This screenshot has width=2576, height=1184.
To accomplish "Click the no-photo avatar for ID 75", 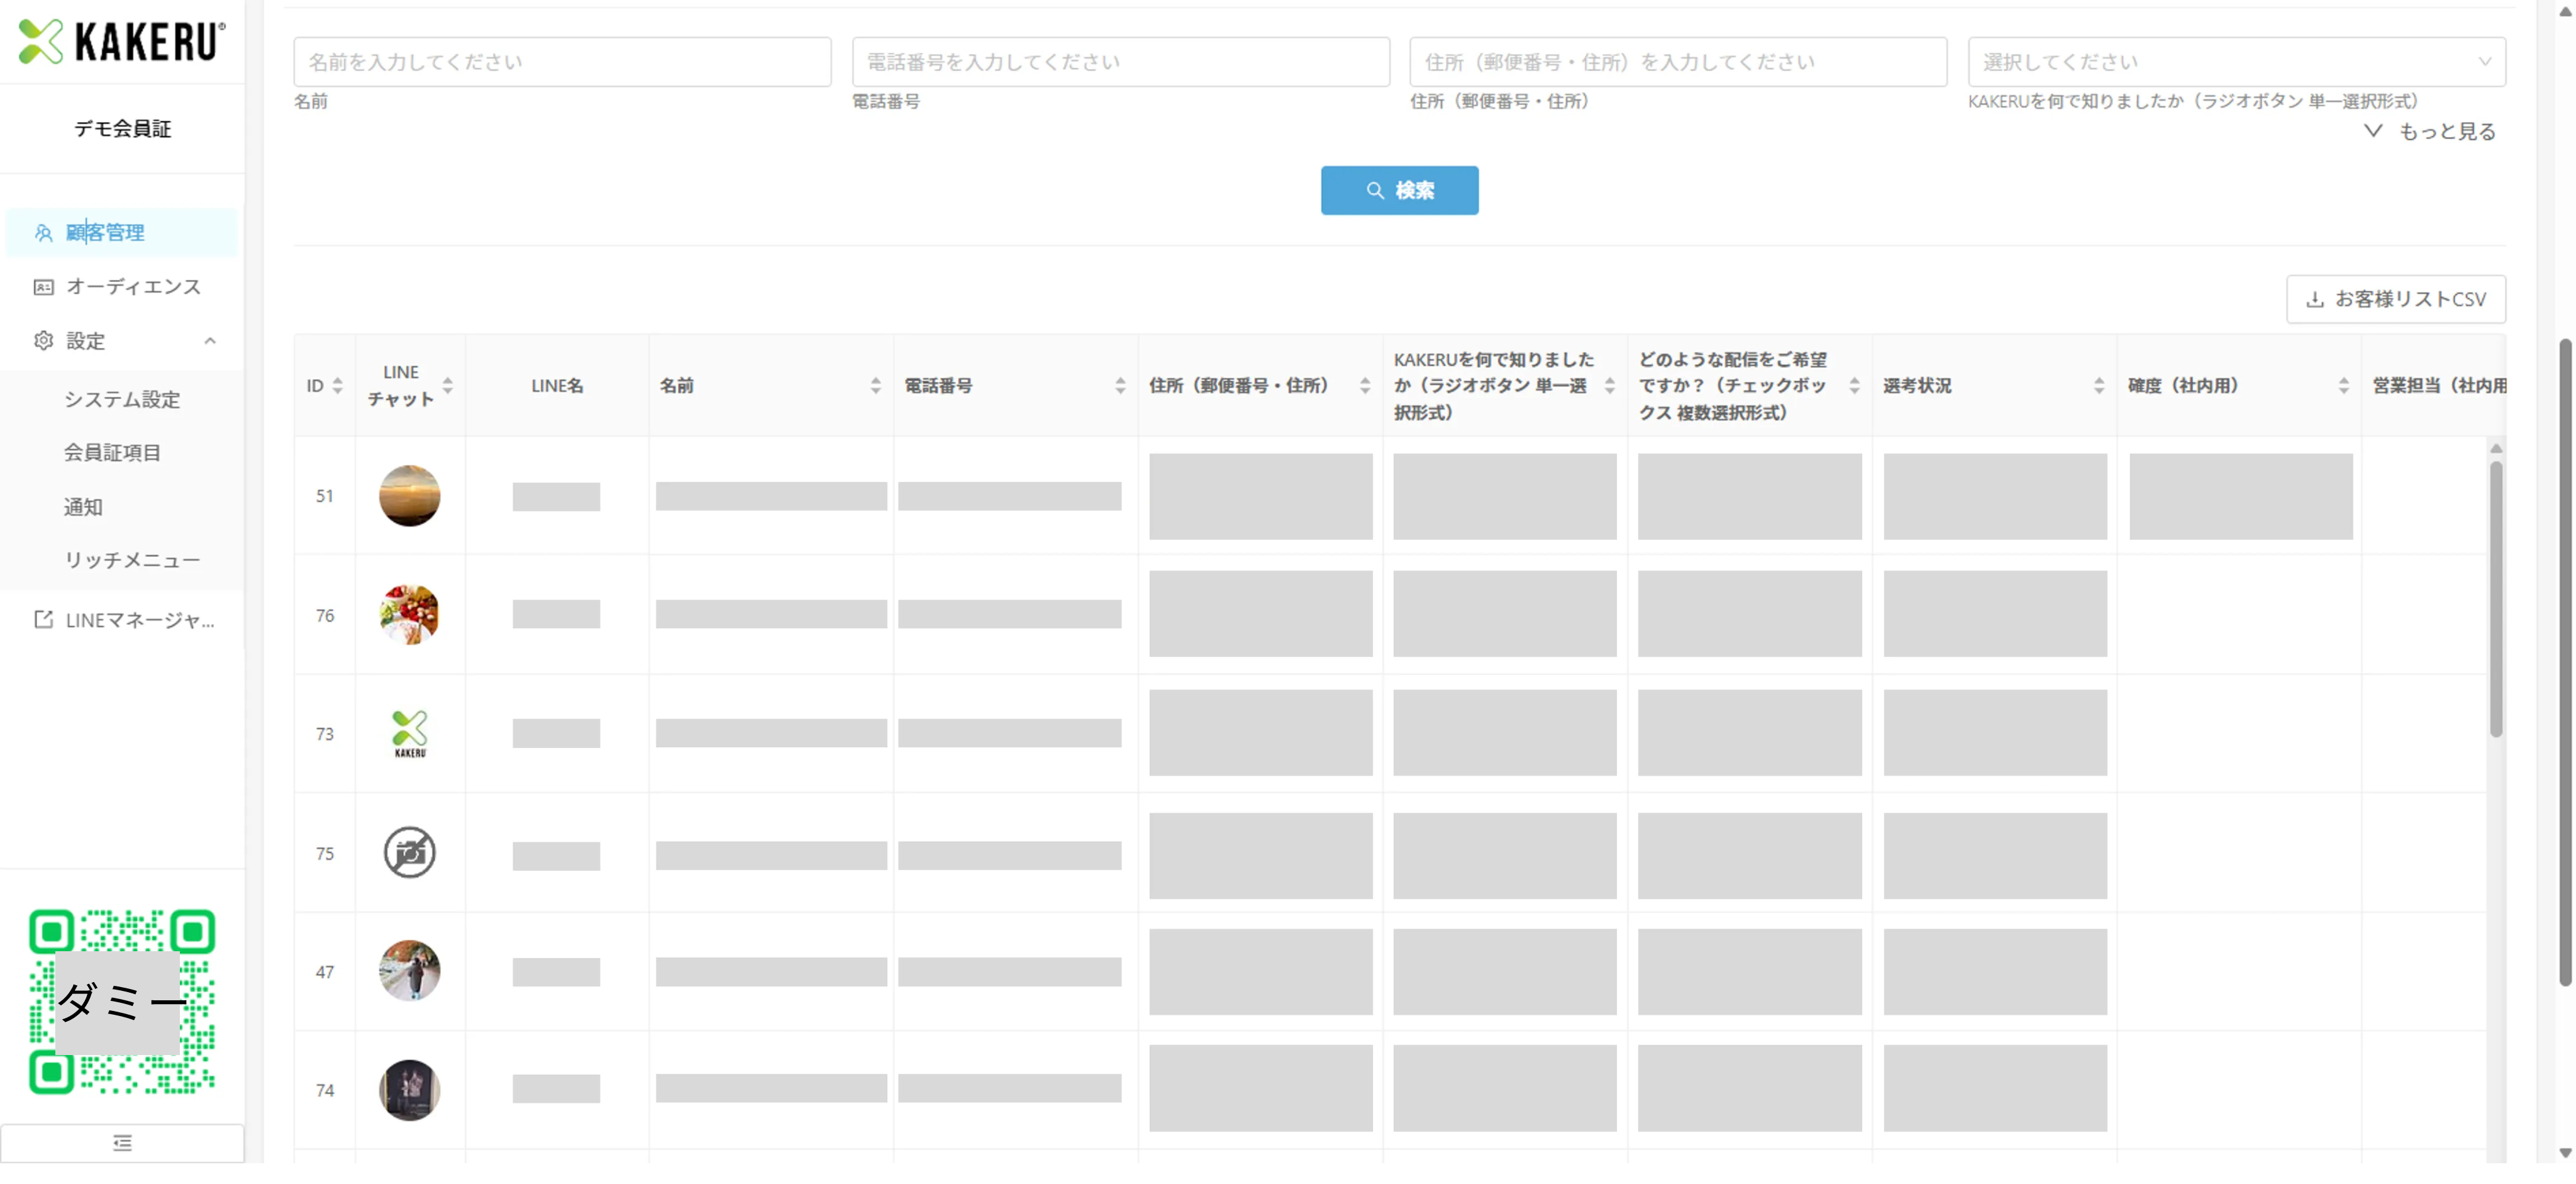I will coord(409,853).
